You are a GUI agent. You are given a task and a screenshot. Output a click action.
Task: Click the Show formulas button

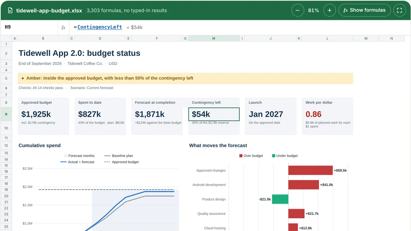coord(364,10)
